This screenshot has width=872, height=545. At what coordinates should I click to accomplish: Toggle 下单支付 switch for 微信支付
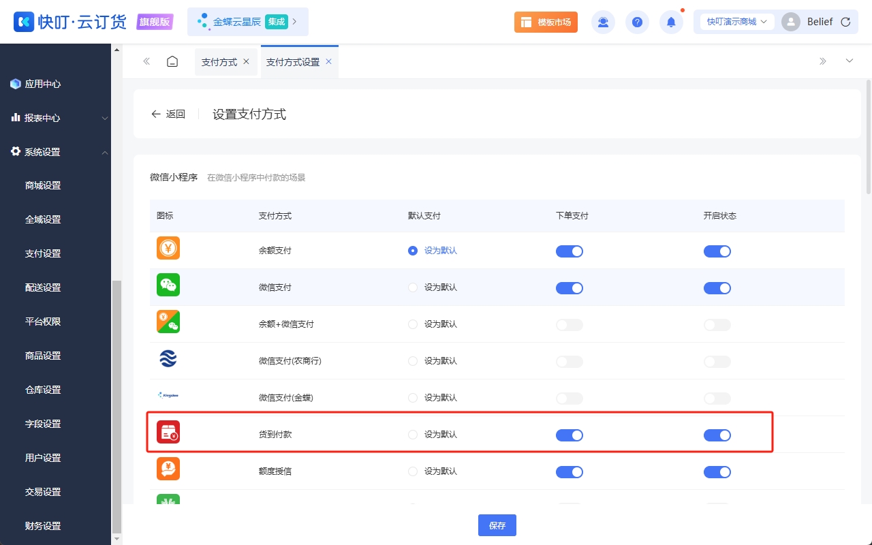[570, 288]
